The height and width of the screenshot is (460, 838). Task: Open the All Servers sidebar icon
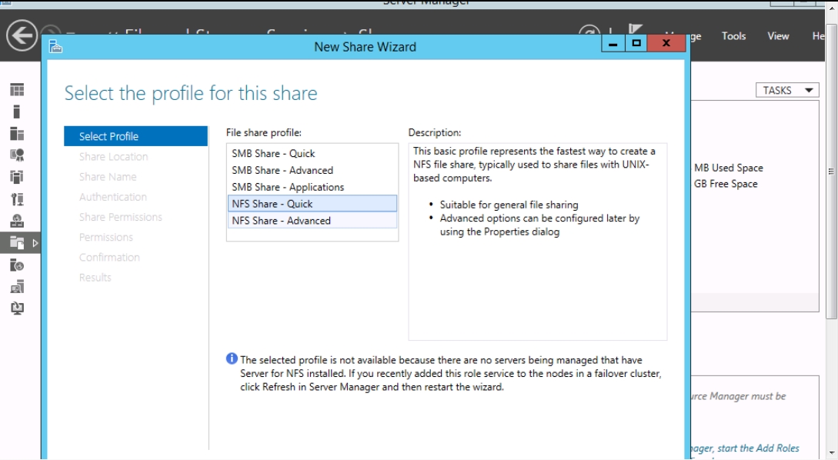tap(14, 133)
